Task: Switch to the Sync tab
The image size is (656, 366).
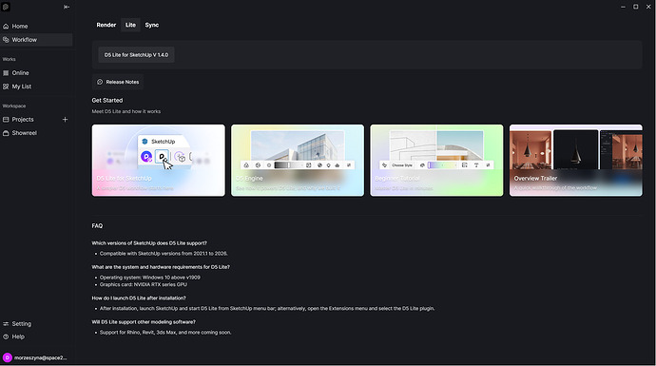Action: (152, 25)
